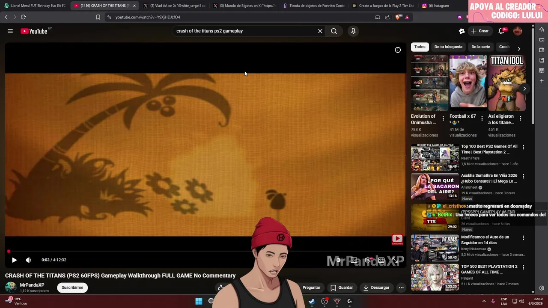Open options for the Football x 67 short
This screenshot has width=548, height=308.
click(x=482, y=118)
